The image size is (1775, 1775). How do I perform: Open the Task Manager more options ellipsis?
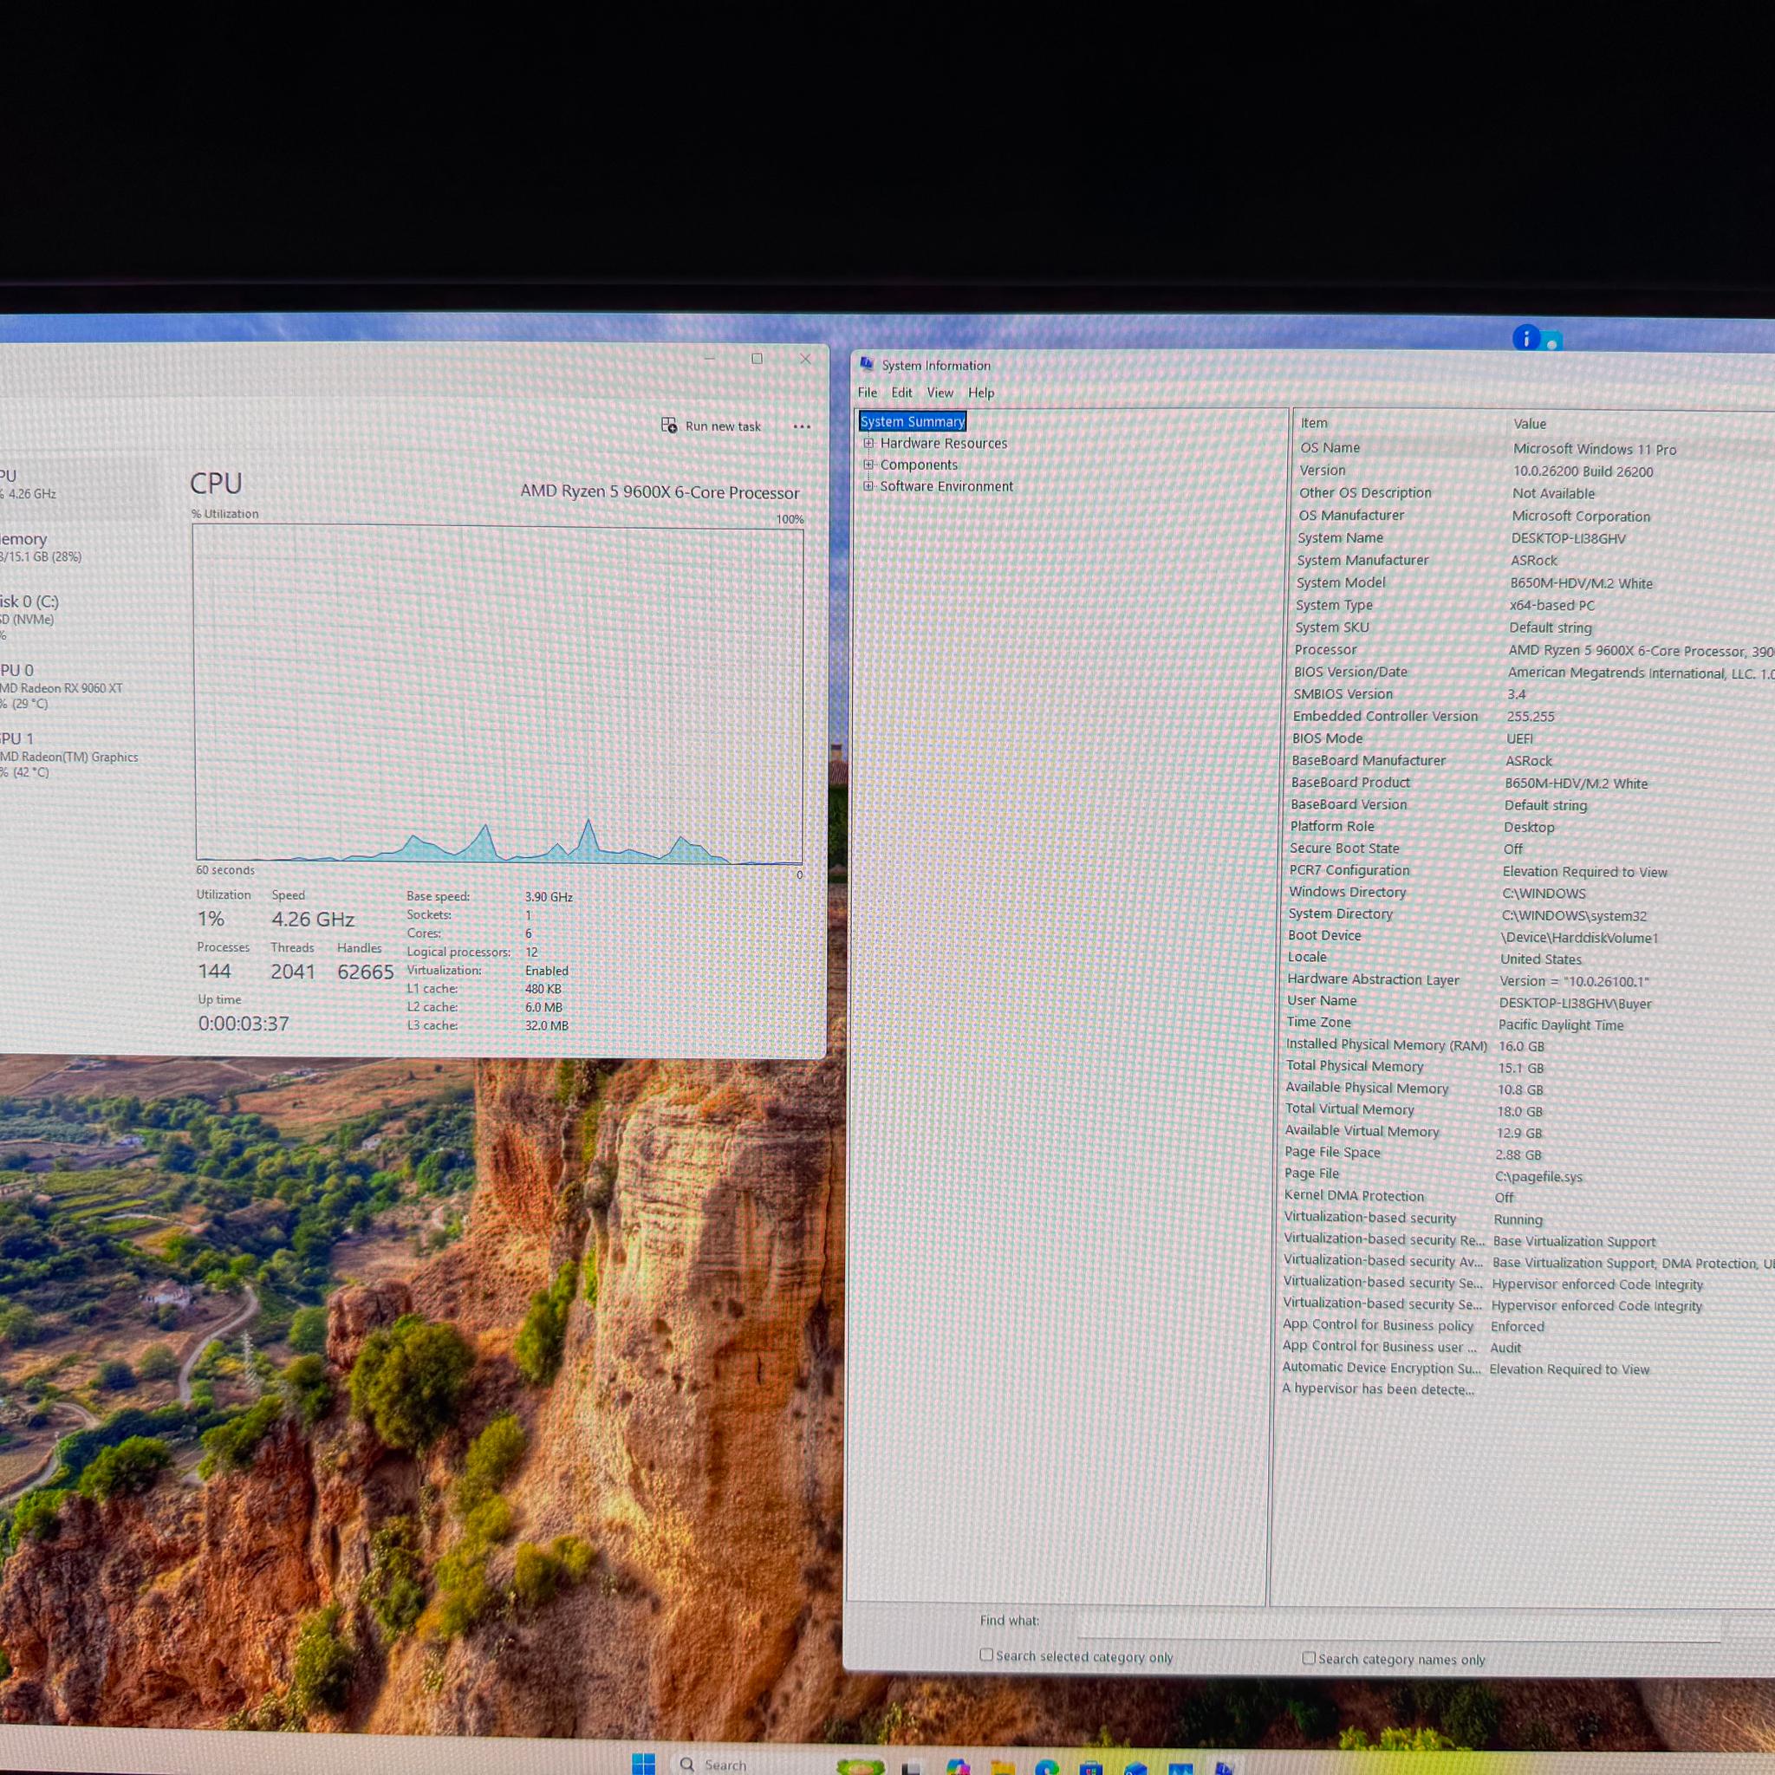coord(801,426)
